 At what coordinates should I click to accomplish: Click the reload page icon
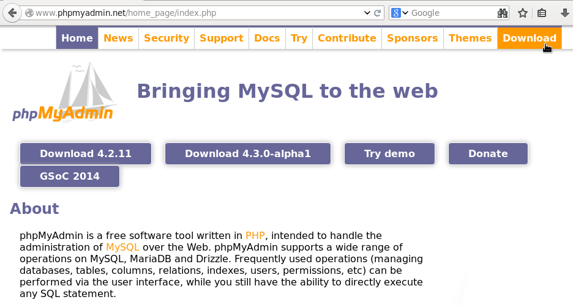point(378,13)
